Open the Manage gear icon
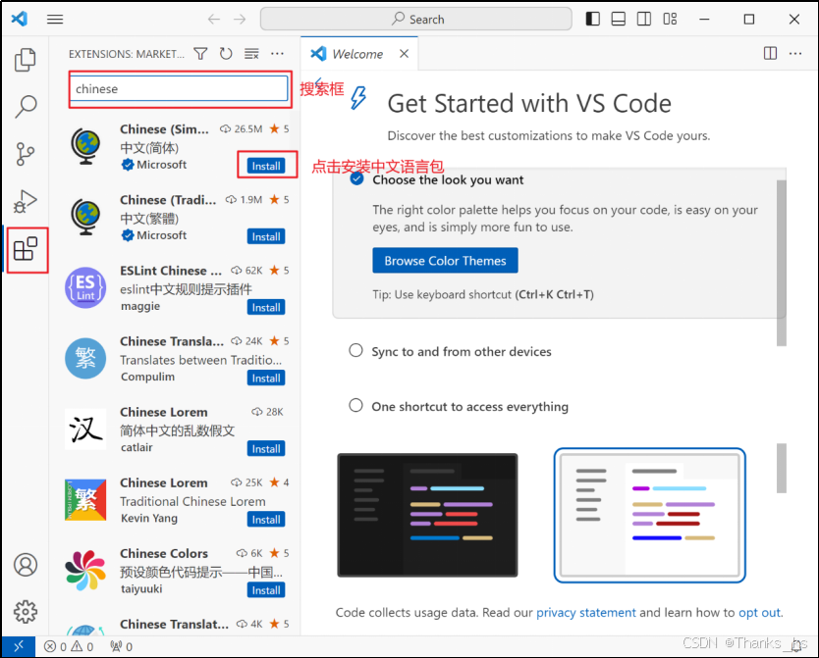Viewport: 819px width, 658px height. 26,612
